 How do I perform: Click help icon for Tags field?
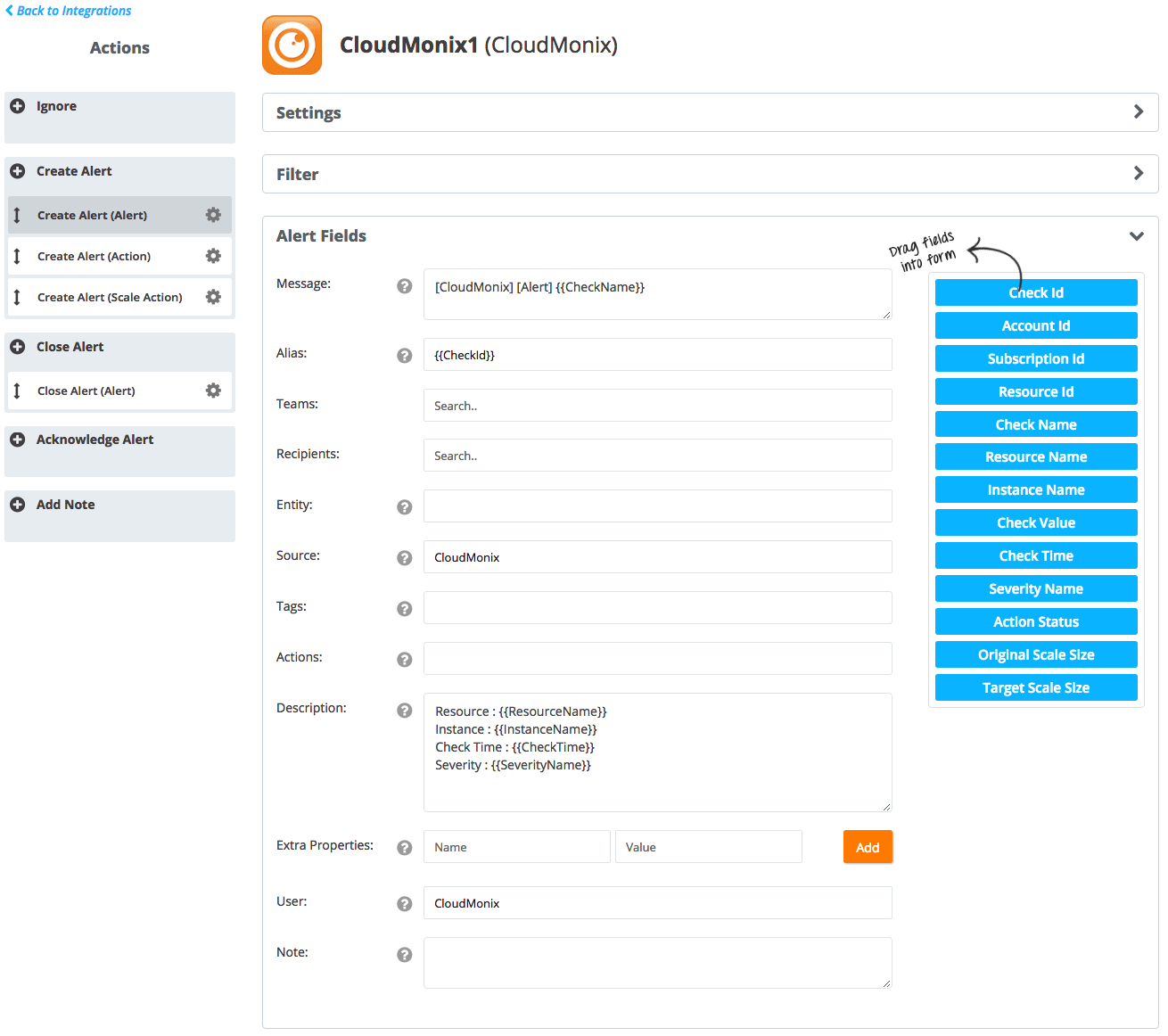point(405,609)
